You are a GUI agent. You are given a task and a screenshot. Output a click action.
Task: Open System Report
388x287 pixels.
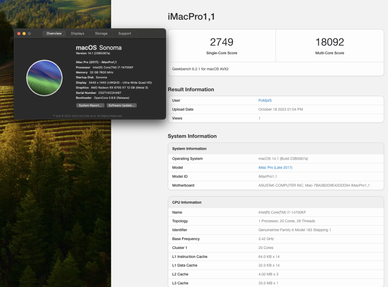(x=90, y=105)
